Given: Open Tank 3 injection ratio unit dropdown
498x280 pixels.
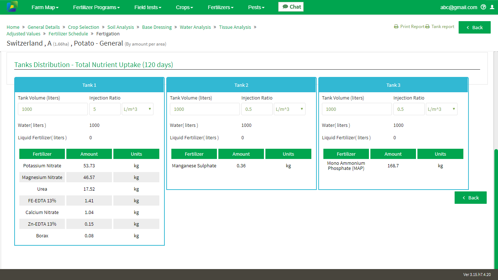Looking at the screenshot, I should click(x=441, y=109).
